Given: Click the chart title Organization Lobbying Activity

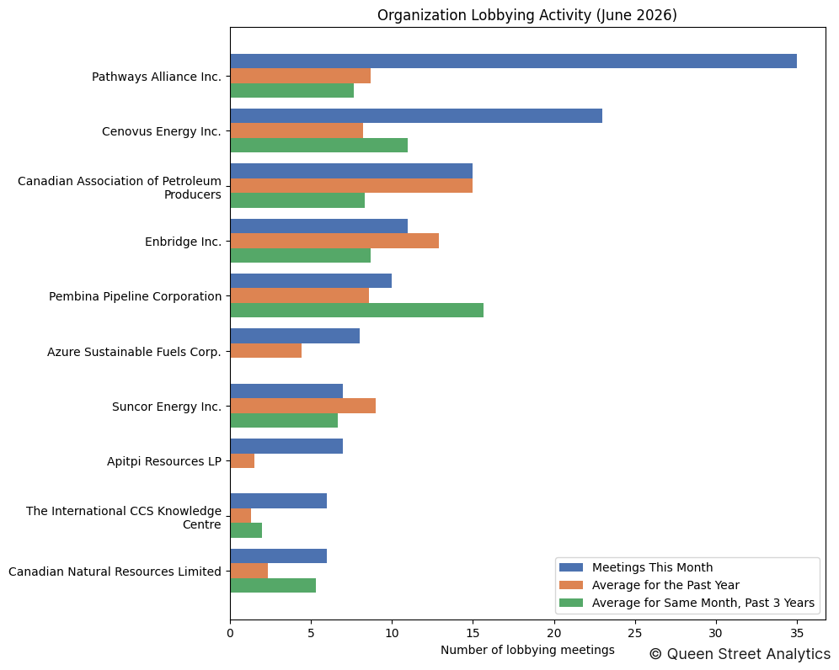Looking at the screenshot, I should point(526,15).
